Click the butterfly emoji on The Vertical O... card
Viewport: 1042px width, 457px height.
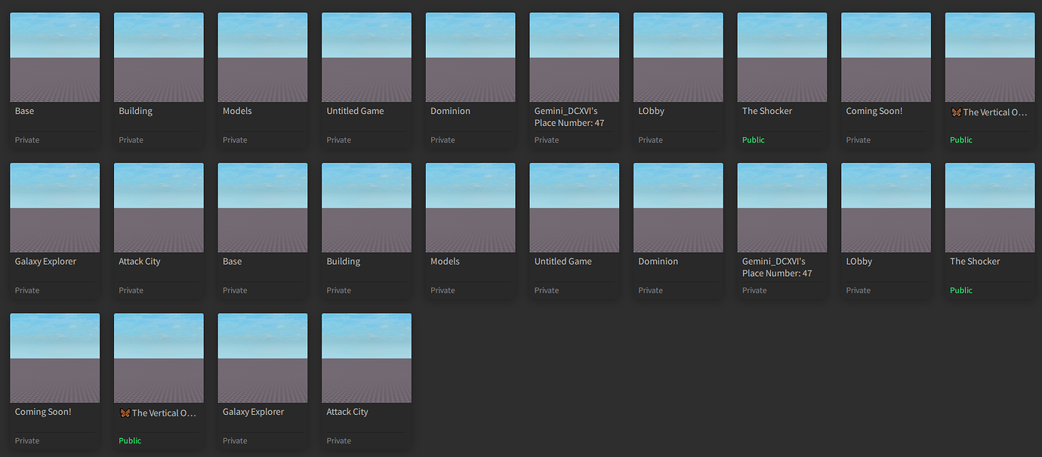955,111
